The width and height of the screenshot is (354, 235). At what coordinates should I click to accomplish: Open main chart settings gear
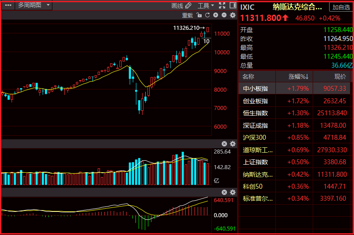[233, 15]
